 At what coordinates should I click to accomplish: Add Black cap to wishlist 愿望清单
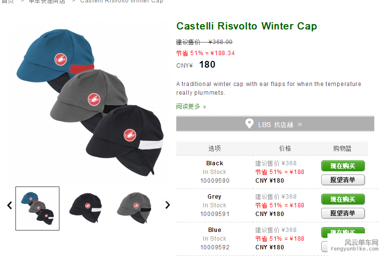[x=343, y=180]
